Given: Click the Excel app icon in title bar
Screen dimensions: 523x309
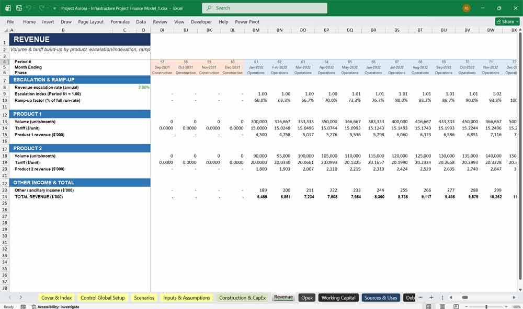Looking at the screenshot, I should 8,8.
